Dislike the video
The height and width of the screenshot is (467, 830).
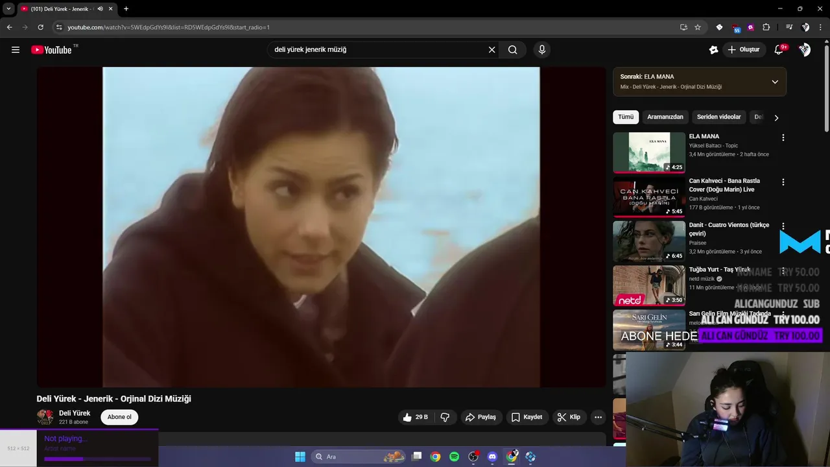pos(445,417)
